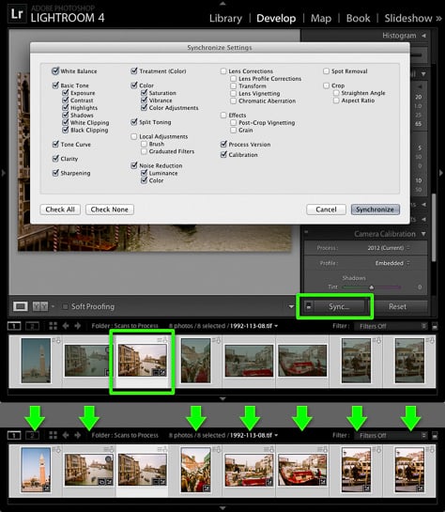
Task: Click the main window 1 display icon
Action: (x=14, y=326)
